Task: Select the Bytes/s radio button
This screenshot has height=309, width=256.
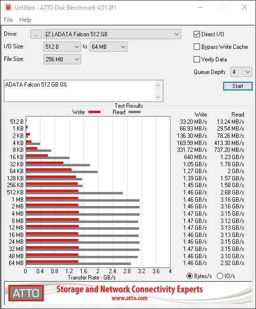Action: pyautogui.click(x=189, y=276)
